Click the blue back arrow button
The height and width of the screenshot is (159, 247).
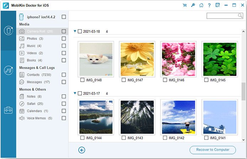(x=82, y=150)
